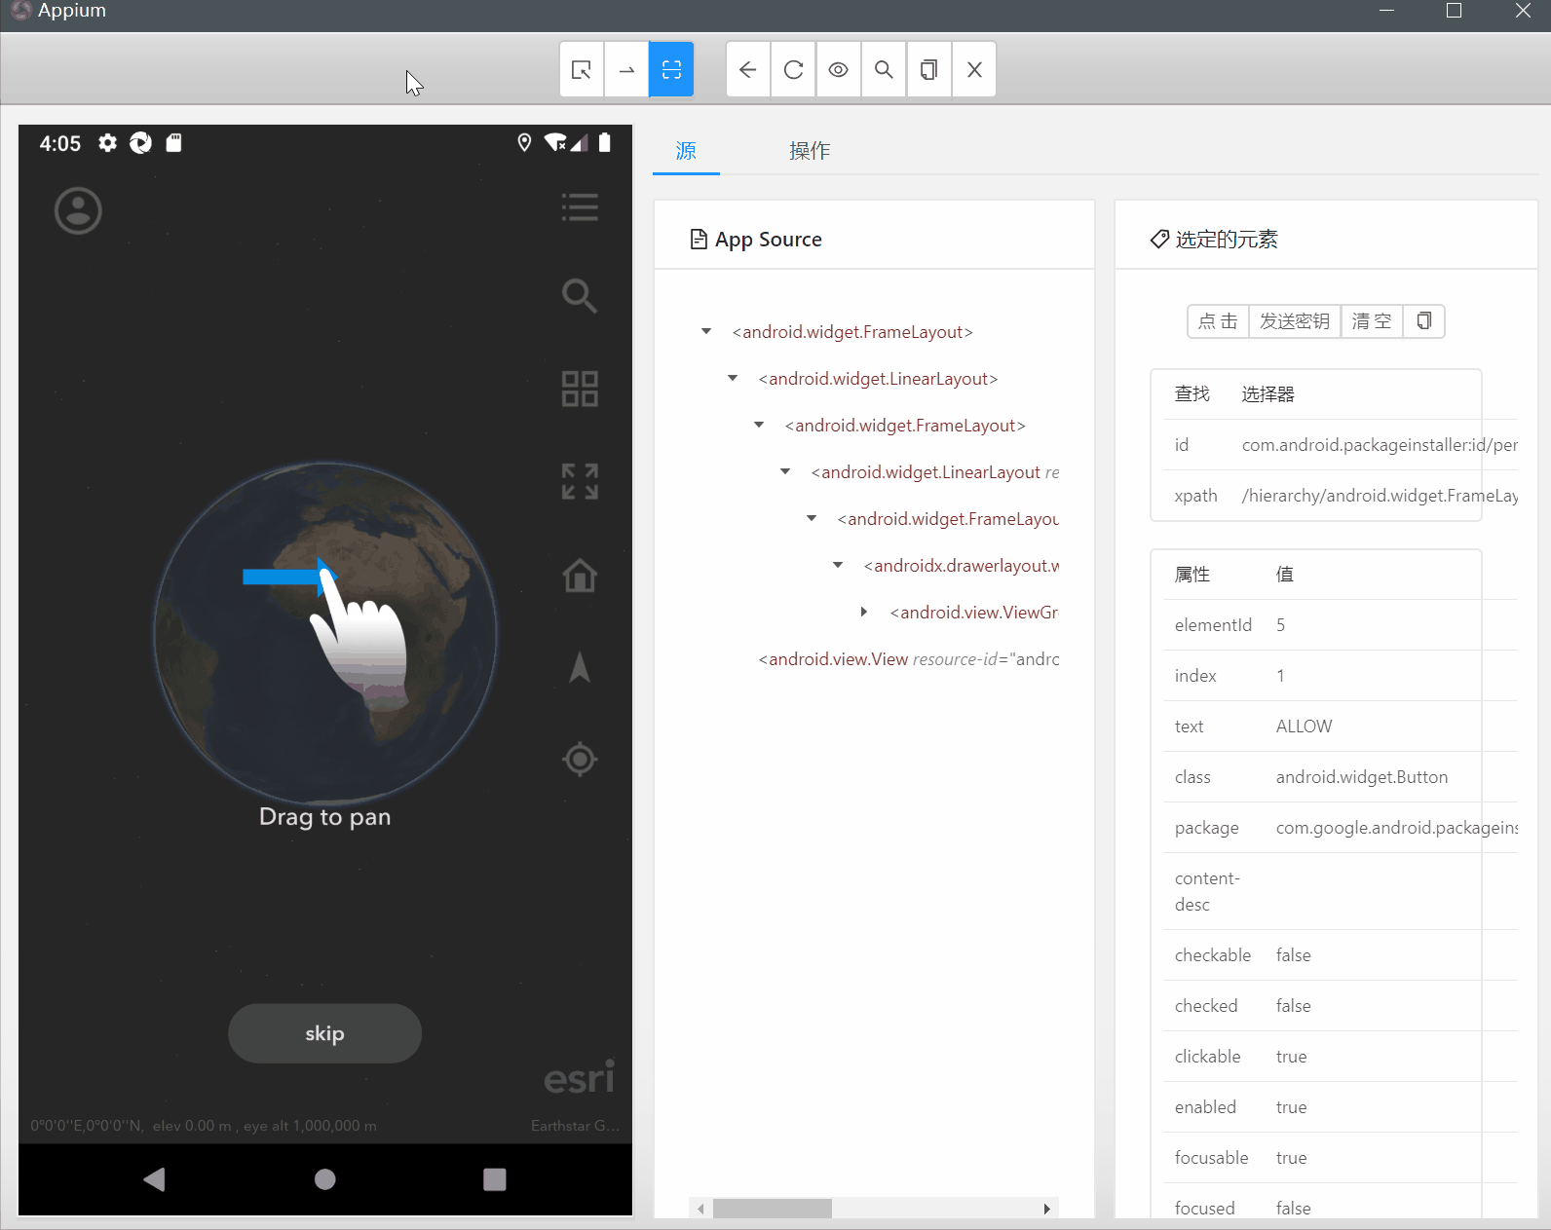Click the scrollbar left arrow in App Source

tap(700, 1209)
